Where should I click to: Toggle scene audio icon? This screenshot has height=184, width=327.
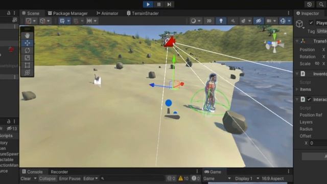pos(233,21)
